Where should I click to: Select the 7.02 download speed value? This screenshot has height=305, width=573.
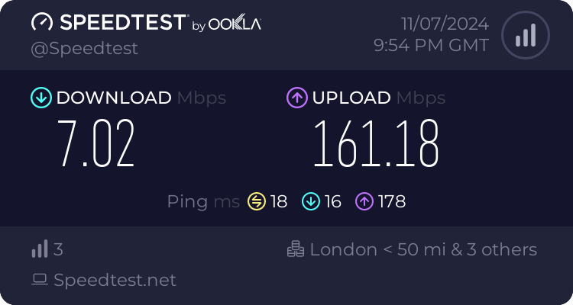(x=96, y=145)
